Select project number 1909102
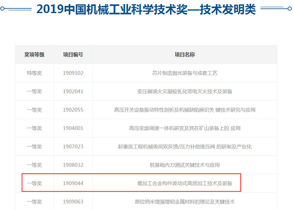This screenshot has width=293, height=210. click(x=73, y=73)
